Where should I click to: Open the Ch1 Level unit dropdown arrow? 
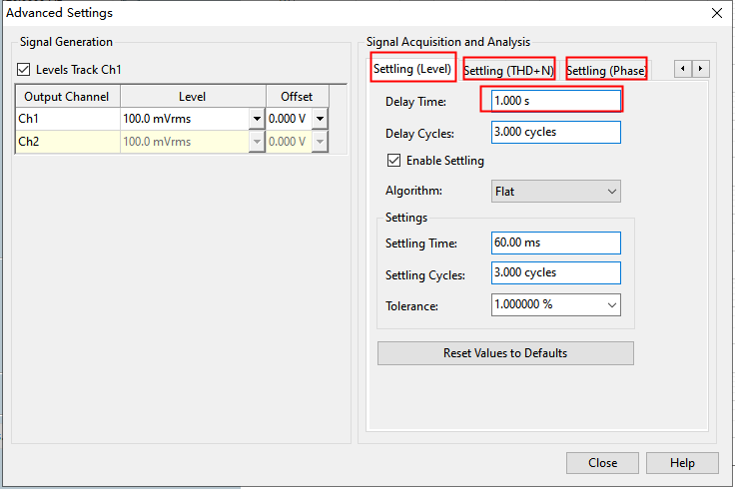point(257,119)
